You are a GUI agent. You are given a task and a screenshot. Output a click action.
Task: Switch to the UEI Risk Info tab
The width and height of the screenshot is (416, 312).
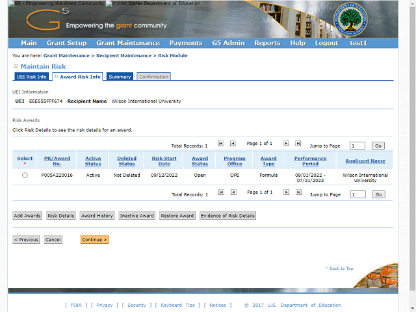(32, 77)
